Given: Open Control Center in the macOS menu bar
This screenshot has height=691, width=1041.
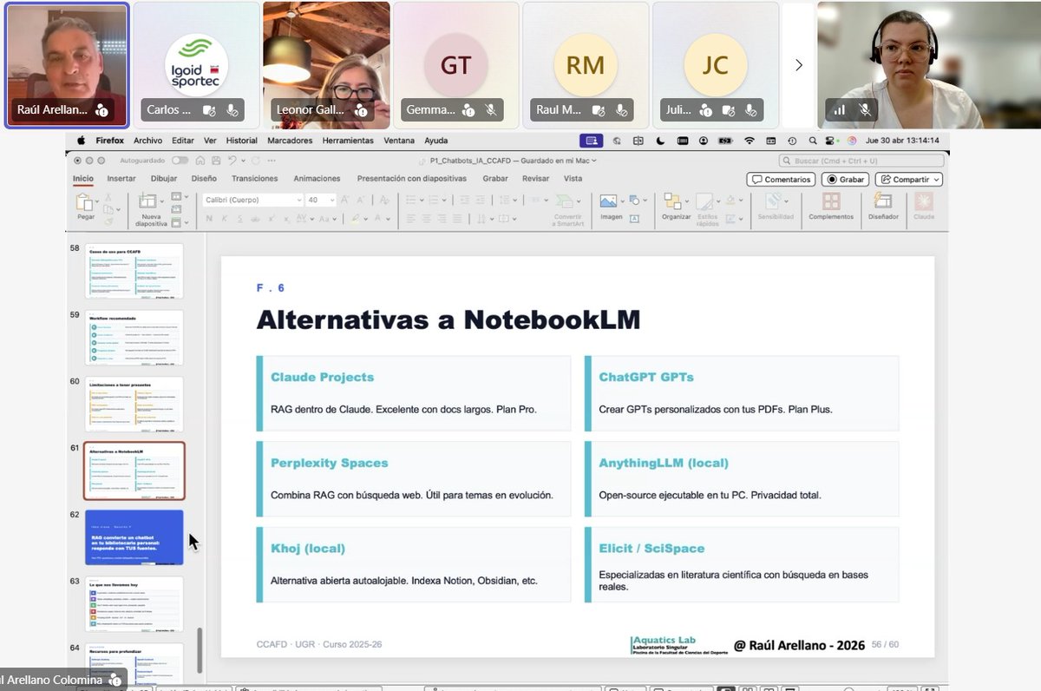Looking at the screenshot, I should pos(831,140).
